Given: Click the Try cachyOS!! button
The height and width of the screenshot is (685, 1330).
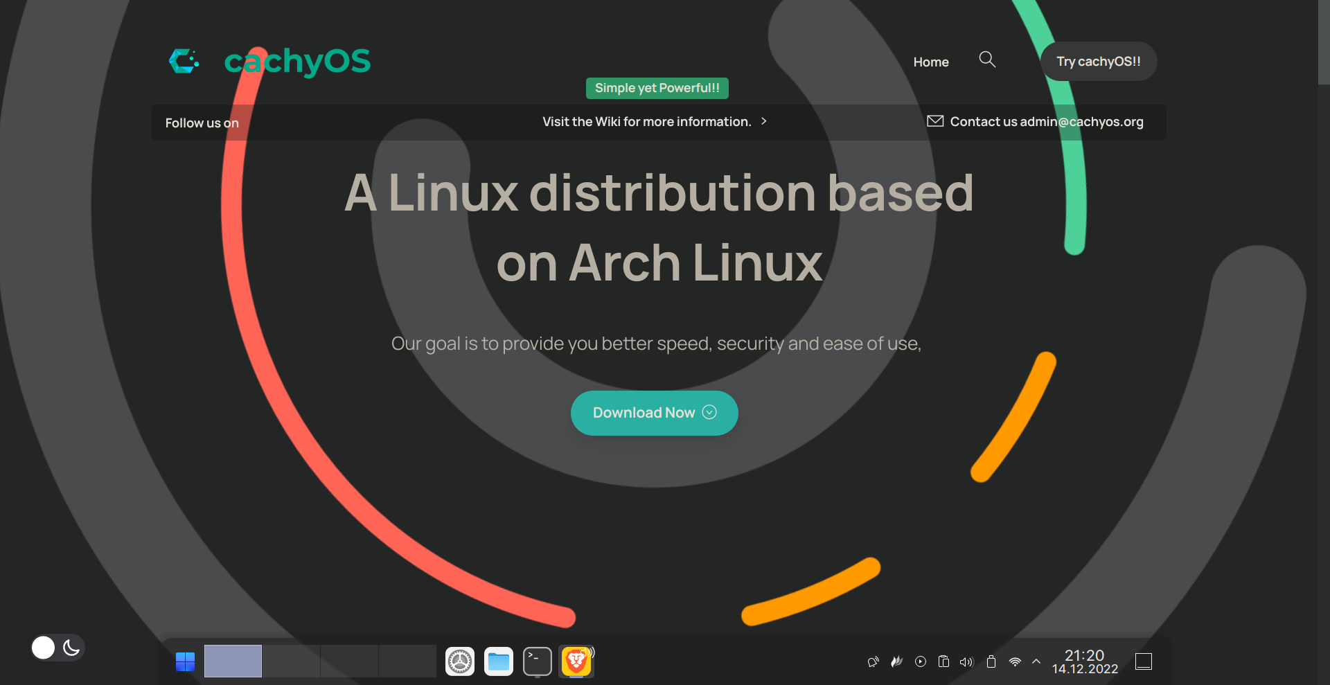Looking at the screenshot, I should (1099, 61).
